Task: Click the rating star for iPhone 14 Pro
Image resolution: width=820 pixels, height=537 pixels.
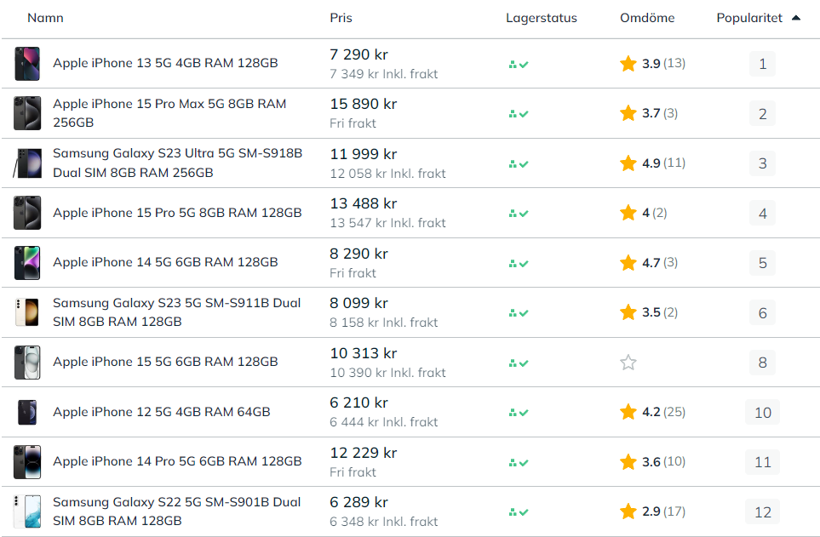Action: 628,462
